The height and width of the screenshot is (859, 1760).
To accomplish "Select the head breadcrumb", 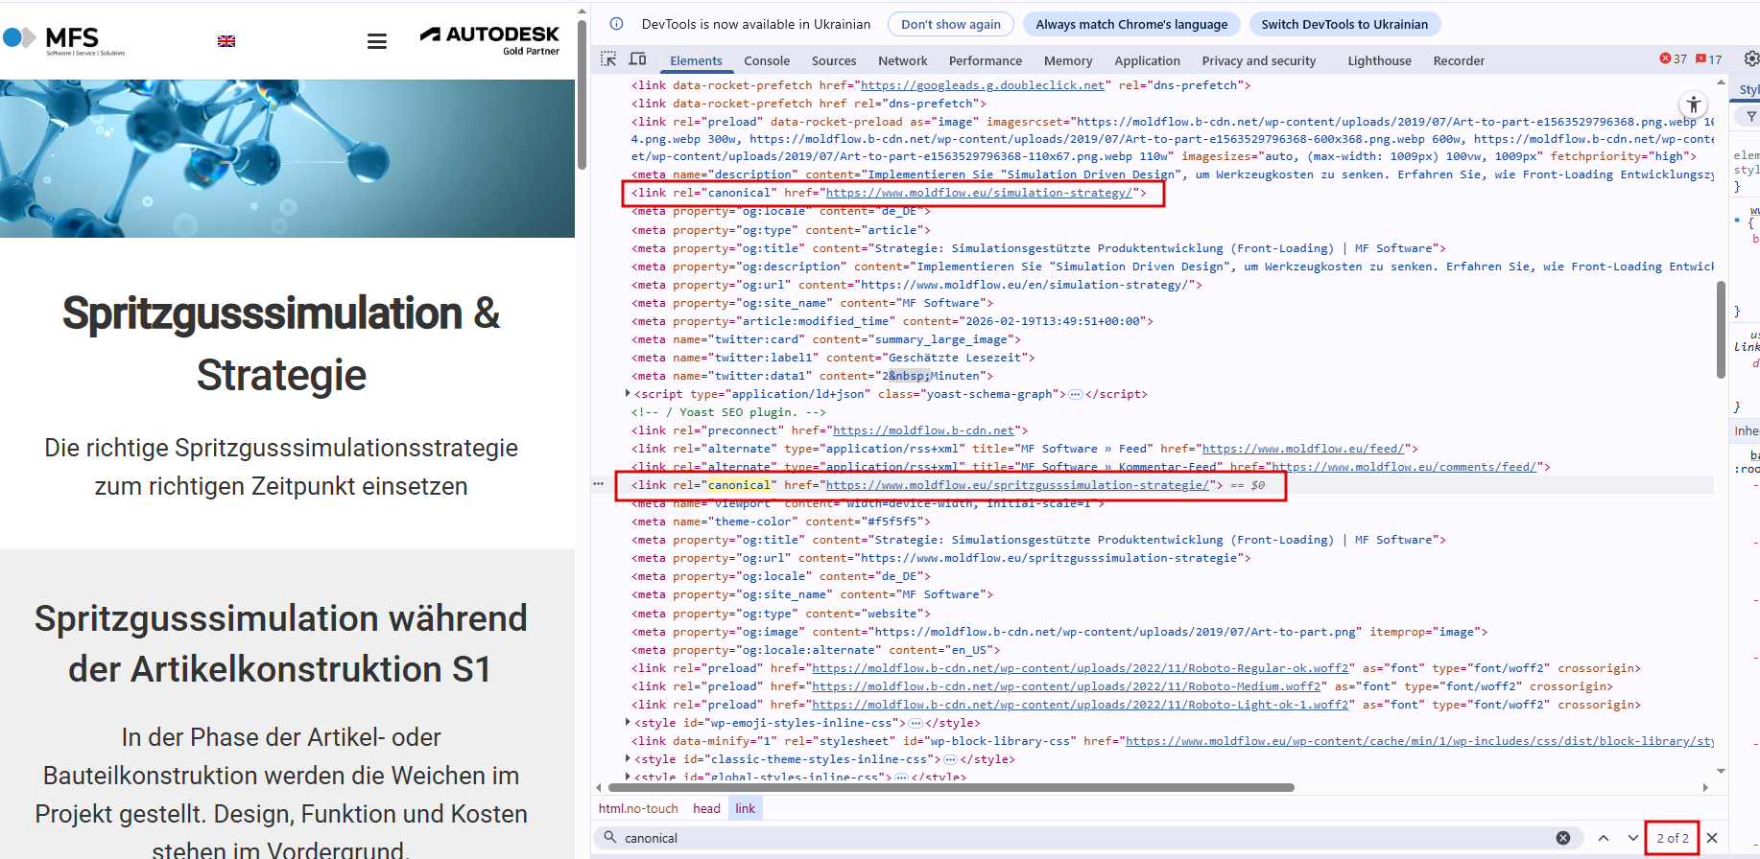I will (706, 808).
